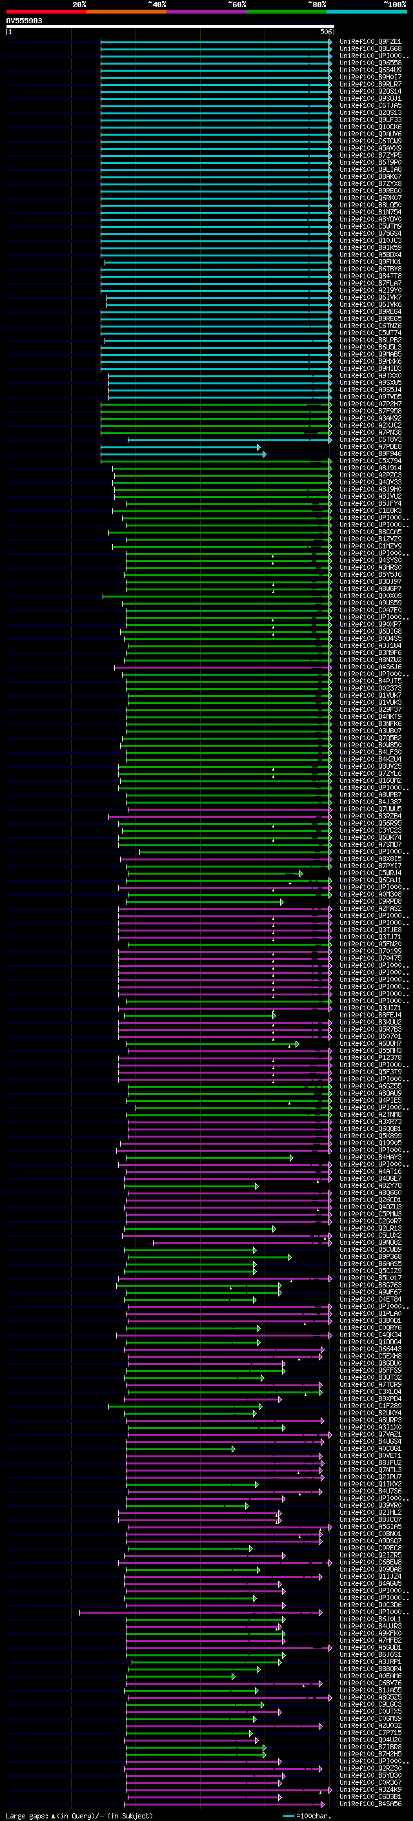Click the green ~80% identity legend segment
Viewport: 413px width, 1821px height.
click(287, 12)
